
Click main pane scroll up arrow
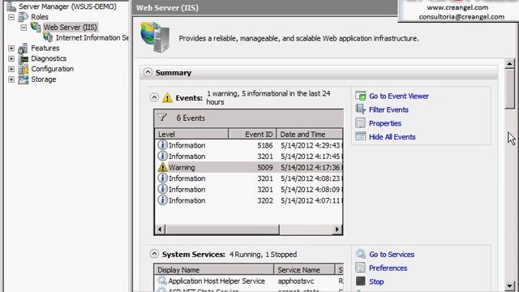509,63
